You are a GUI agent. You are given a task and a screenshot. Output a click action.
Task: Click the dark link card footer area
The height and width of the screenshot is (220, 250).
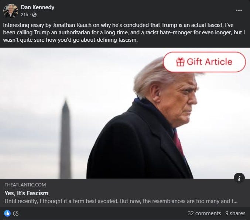[125, 193]
